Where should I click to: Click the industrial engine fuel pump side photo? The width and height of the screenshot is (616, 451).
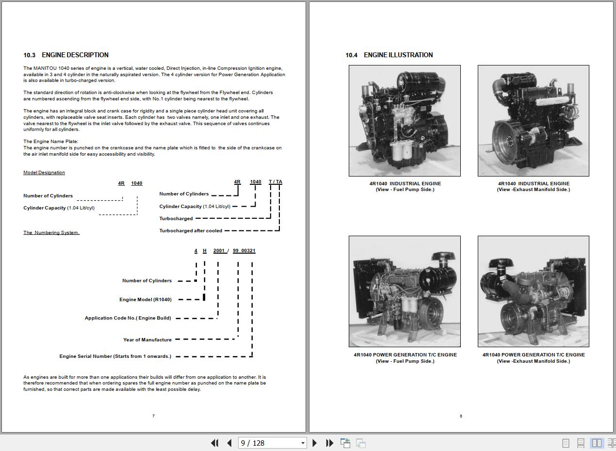[x=405, y=121]
